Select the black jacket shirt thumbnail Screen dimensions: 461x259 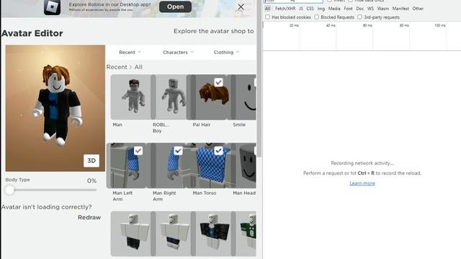[x=213, y=233]
